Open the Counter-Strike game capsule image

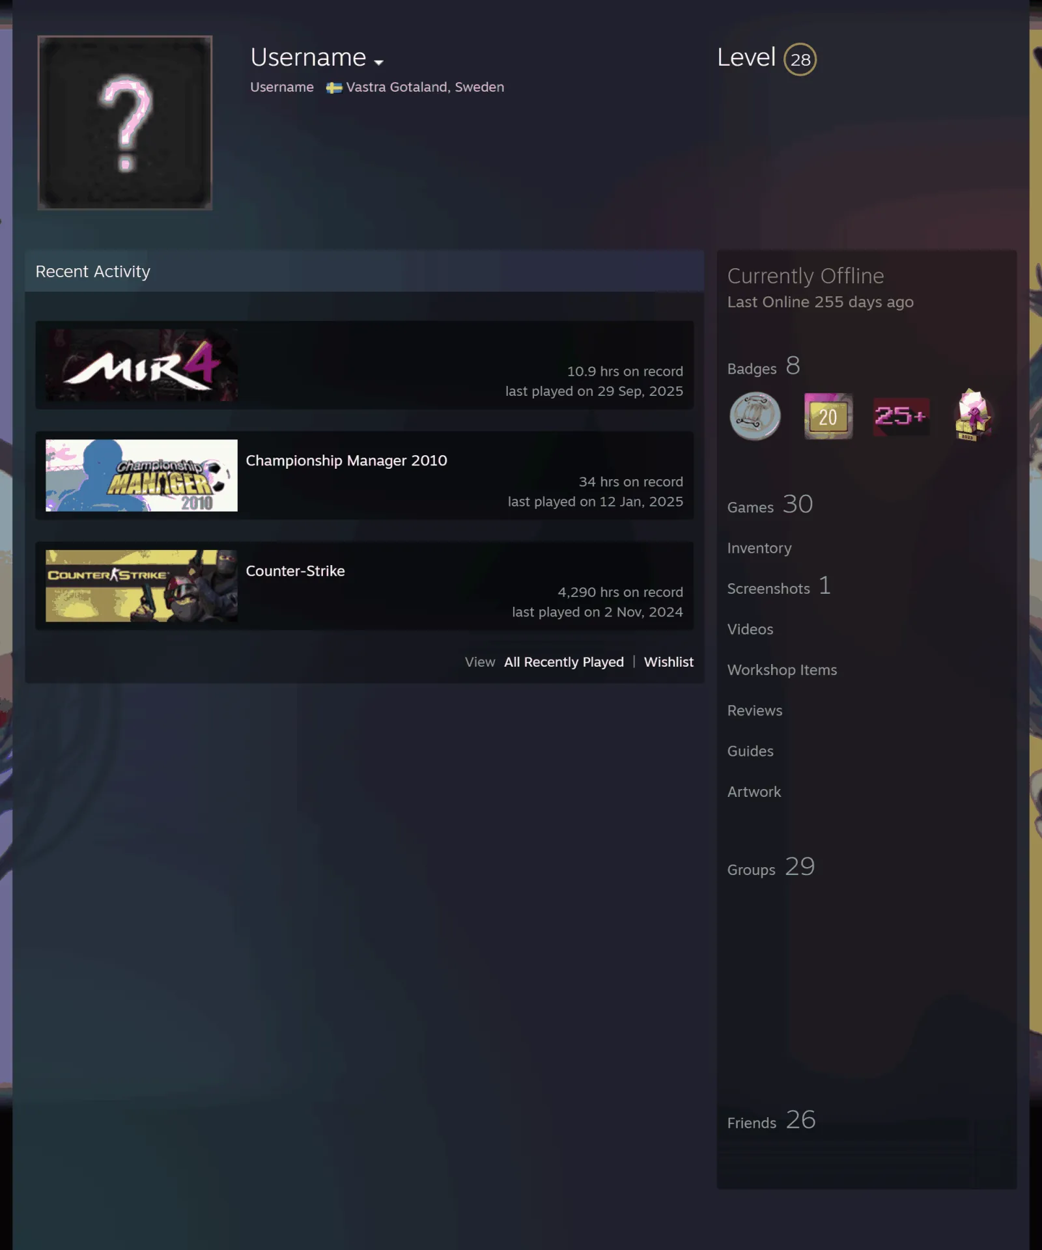coord(141,586)
